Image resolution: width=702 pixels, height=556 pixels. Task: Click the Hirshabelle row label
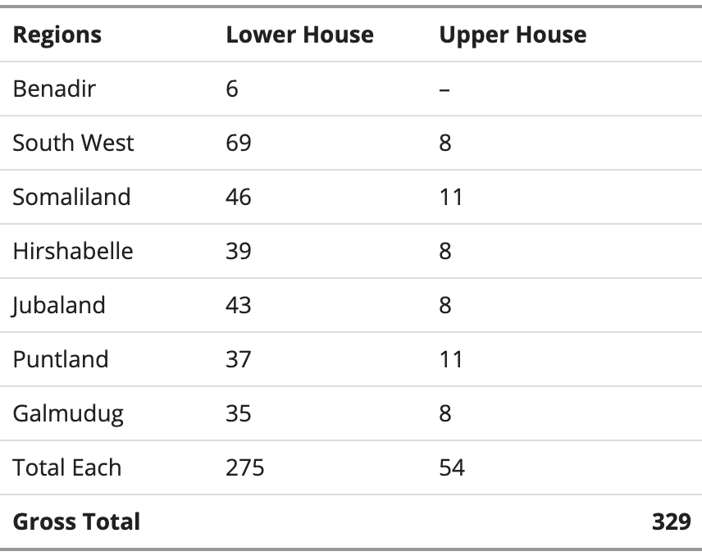[x=73, y=251]
